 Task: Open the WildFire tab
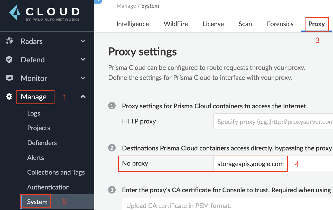[x=176, y=24]
